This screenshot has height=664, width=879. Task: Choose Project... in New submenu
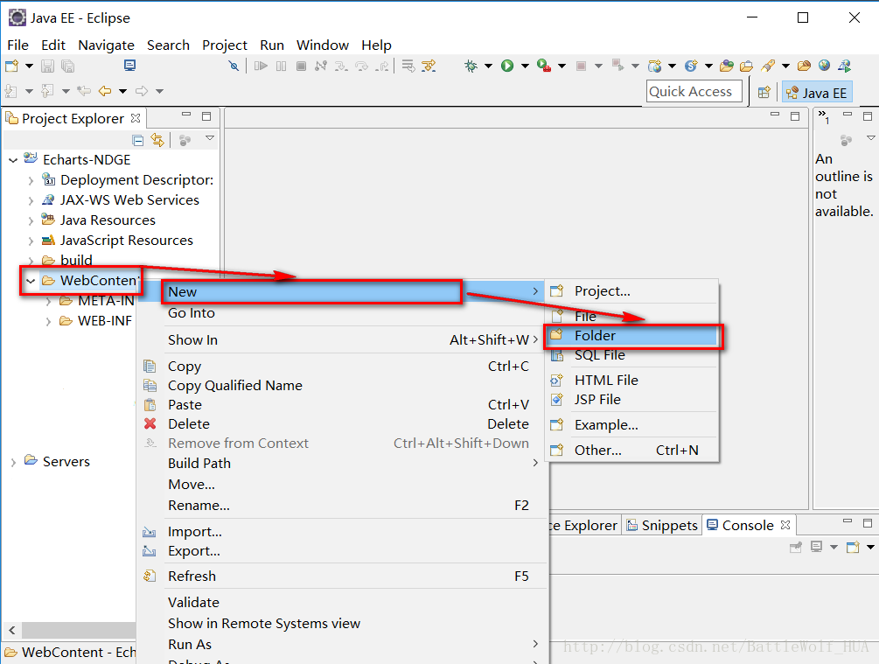632,291
